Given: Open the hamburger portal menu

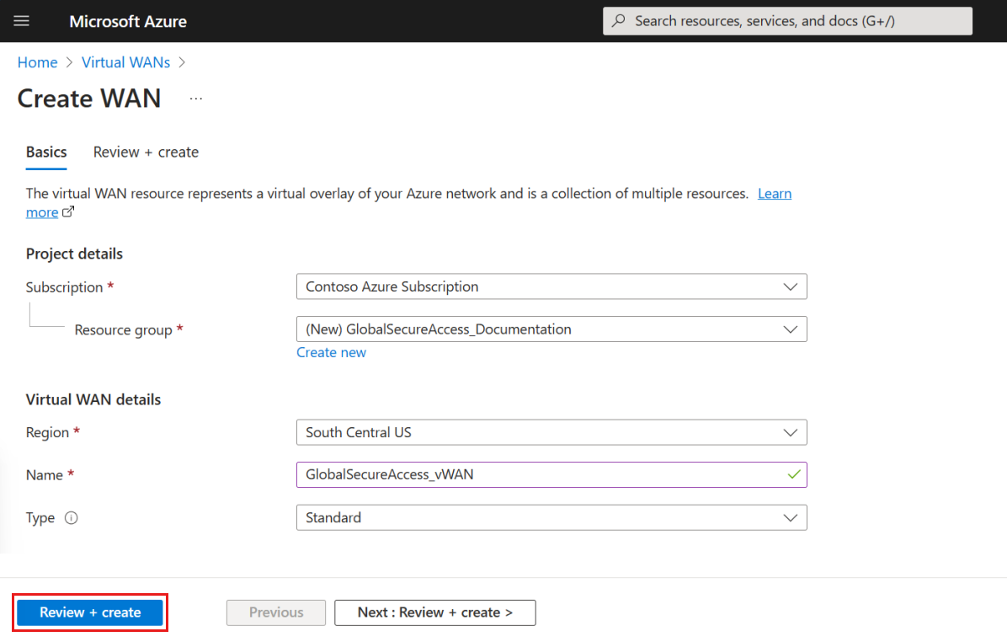Looking at the screenshot, I should tap(22, 21).
